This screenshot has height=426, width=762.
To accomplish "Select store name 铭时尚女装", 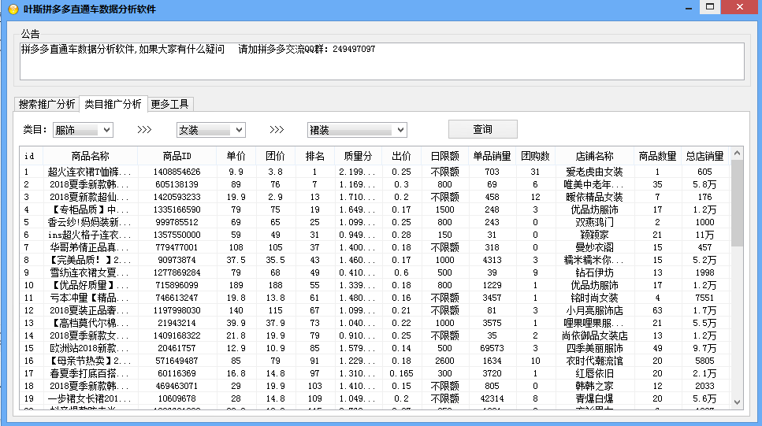I will tap(594, 298).
